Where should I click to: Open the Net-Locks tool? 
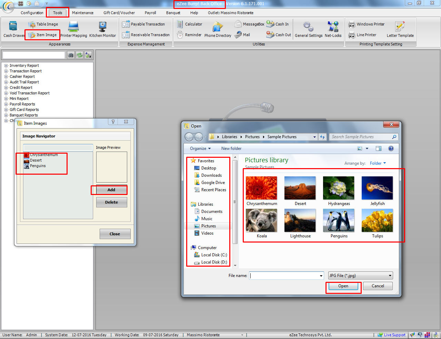point(333,29)
